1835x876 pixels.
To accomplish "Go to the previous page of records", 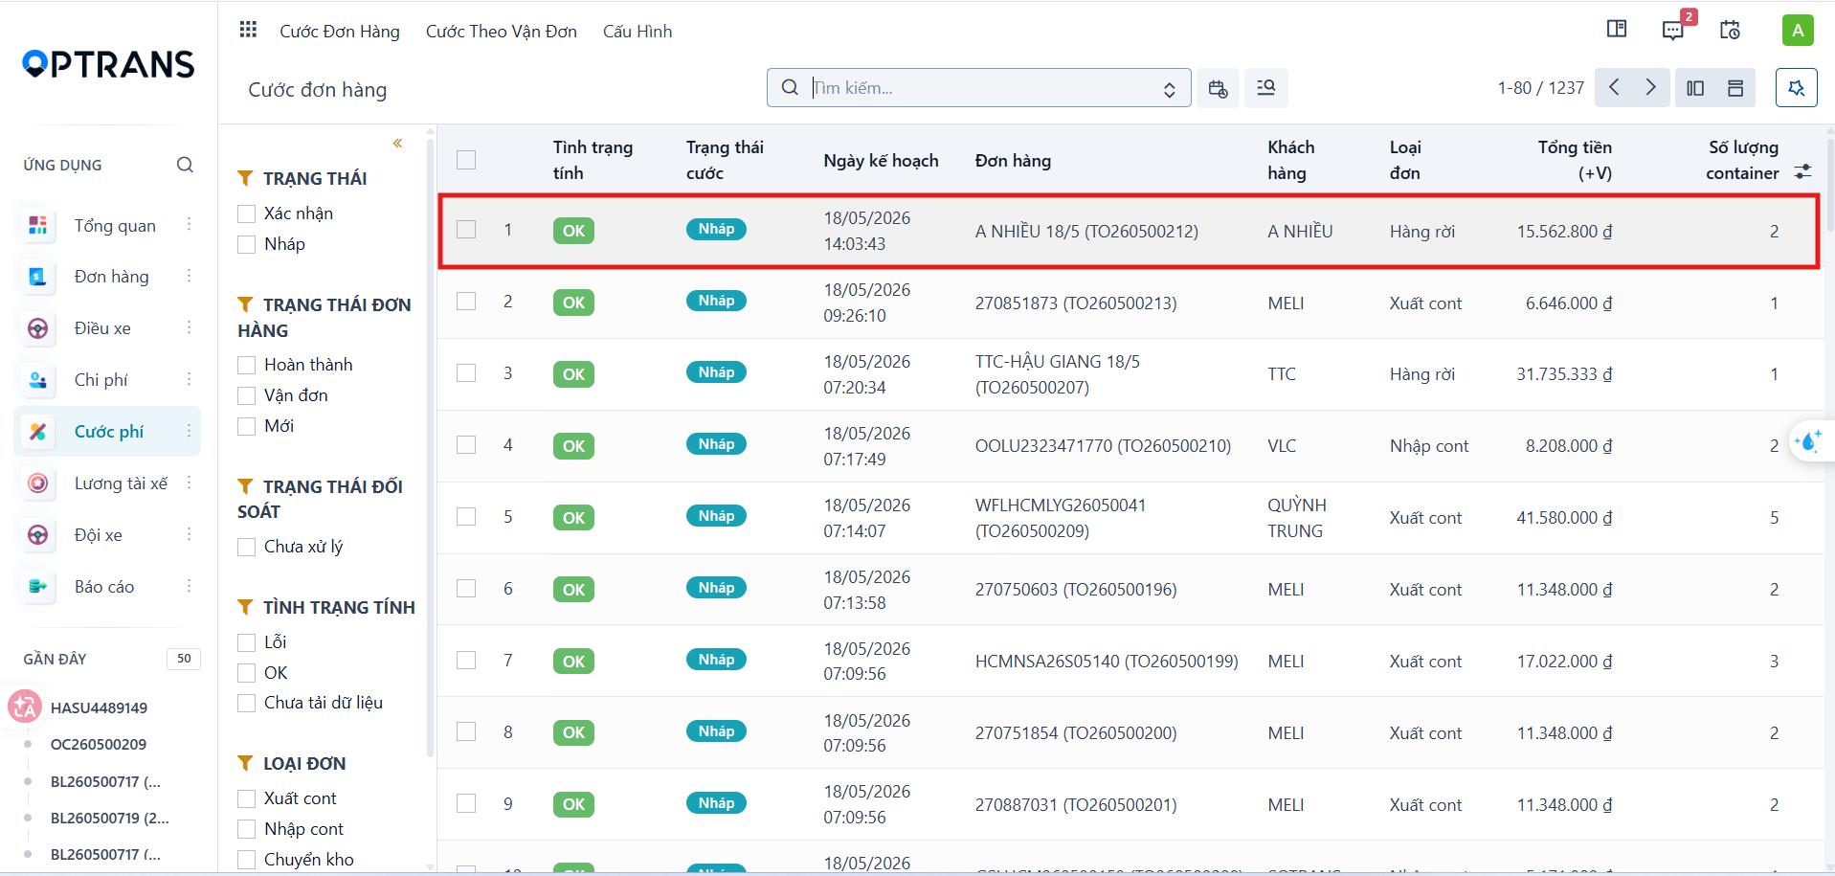I will 1614,87.
